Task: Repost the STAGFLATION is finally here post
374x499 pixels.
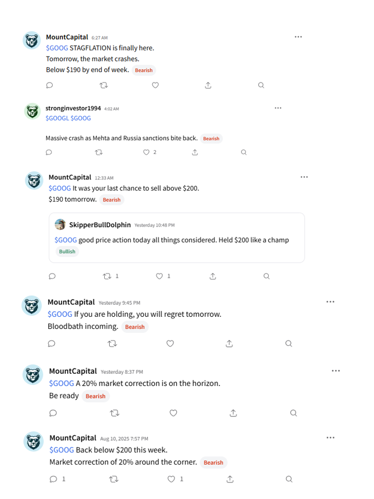Action: (104, 85)
